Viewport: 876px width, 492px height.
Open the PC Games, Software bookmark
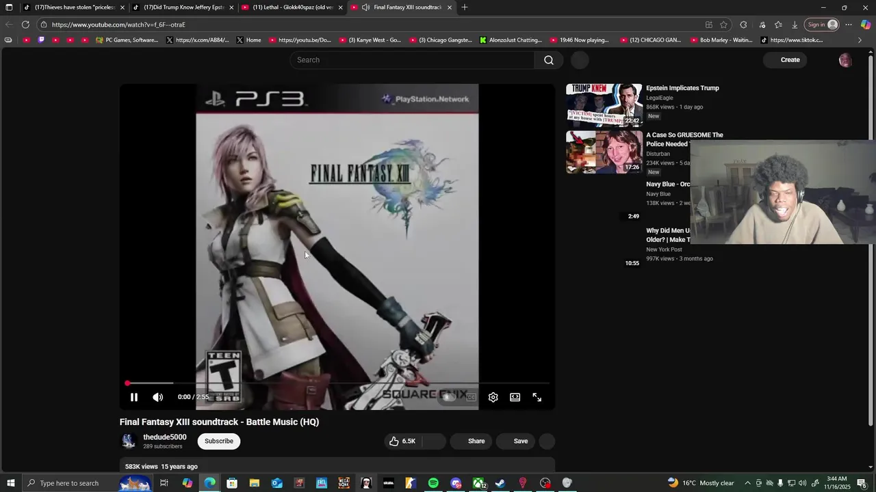pos(127,40)
